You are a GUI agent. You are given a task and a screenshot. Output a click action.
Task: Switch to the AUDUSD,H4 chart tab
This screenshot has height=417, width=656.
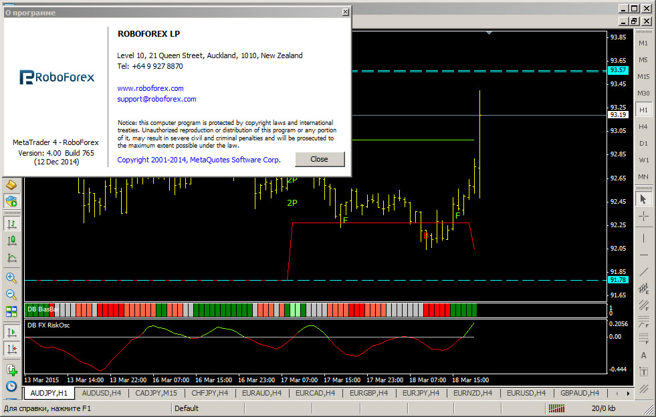101,393
